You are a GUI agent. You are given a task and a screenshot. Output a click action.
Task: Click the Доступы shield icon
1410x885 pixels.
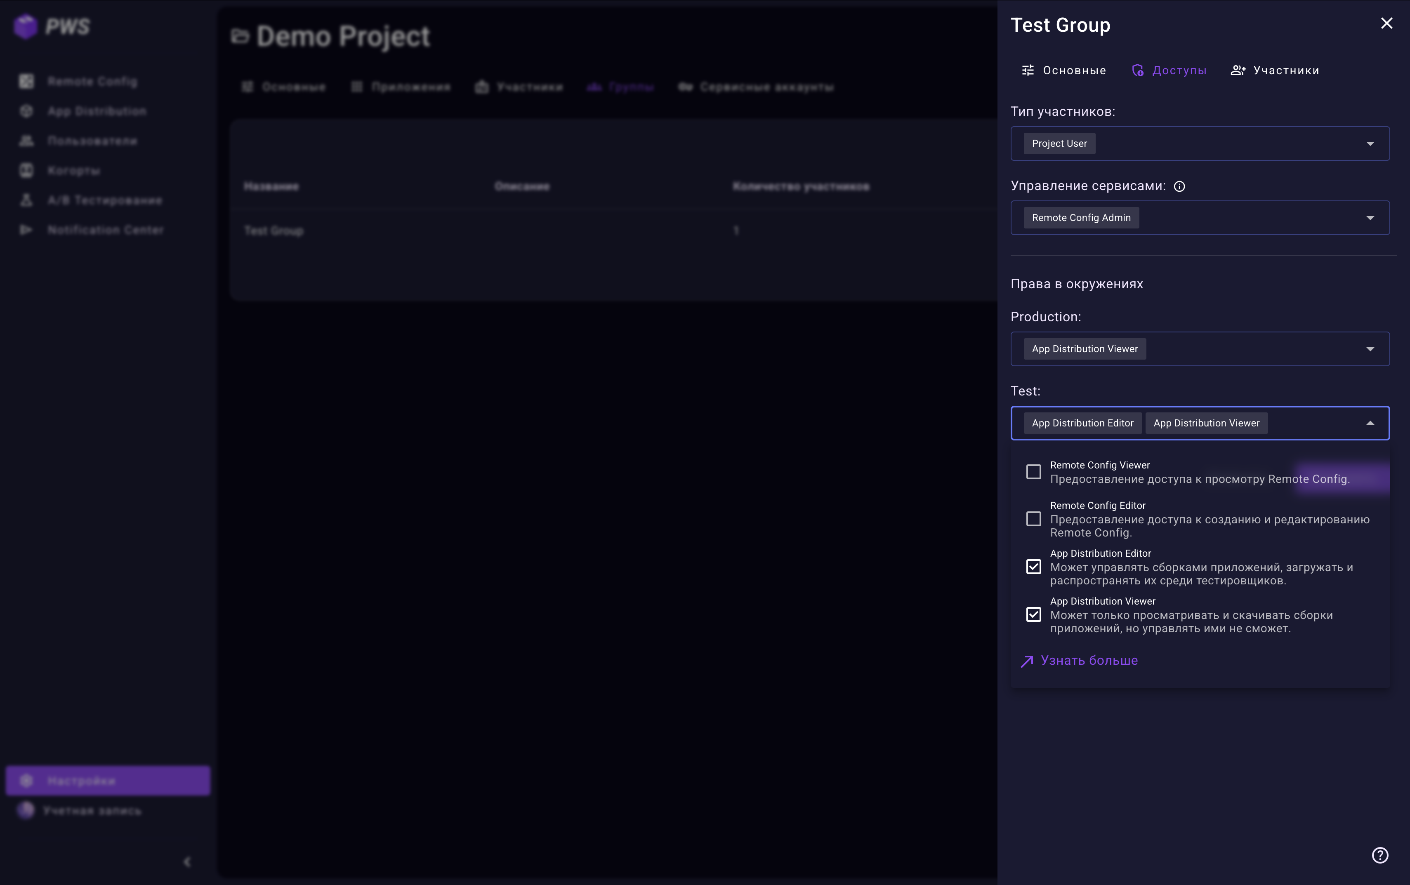[1137, 70]
